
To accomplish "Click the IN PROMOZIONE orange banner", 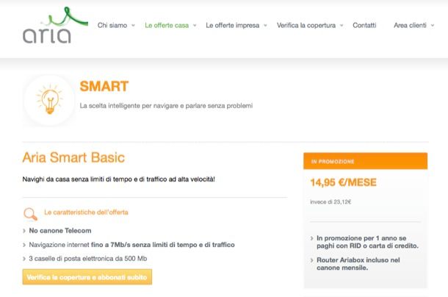I will (x=365, y=161).
